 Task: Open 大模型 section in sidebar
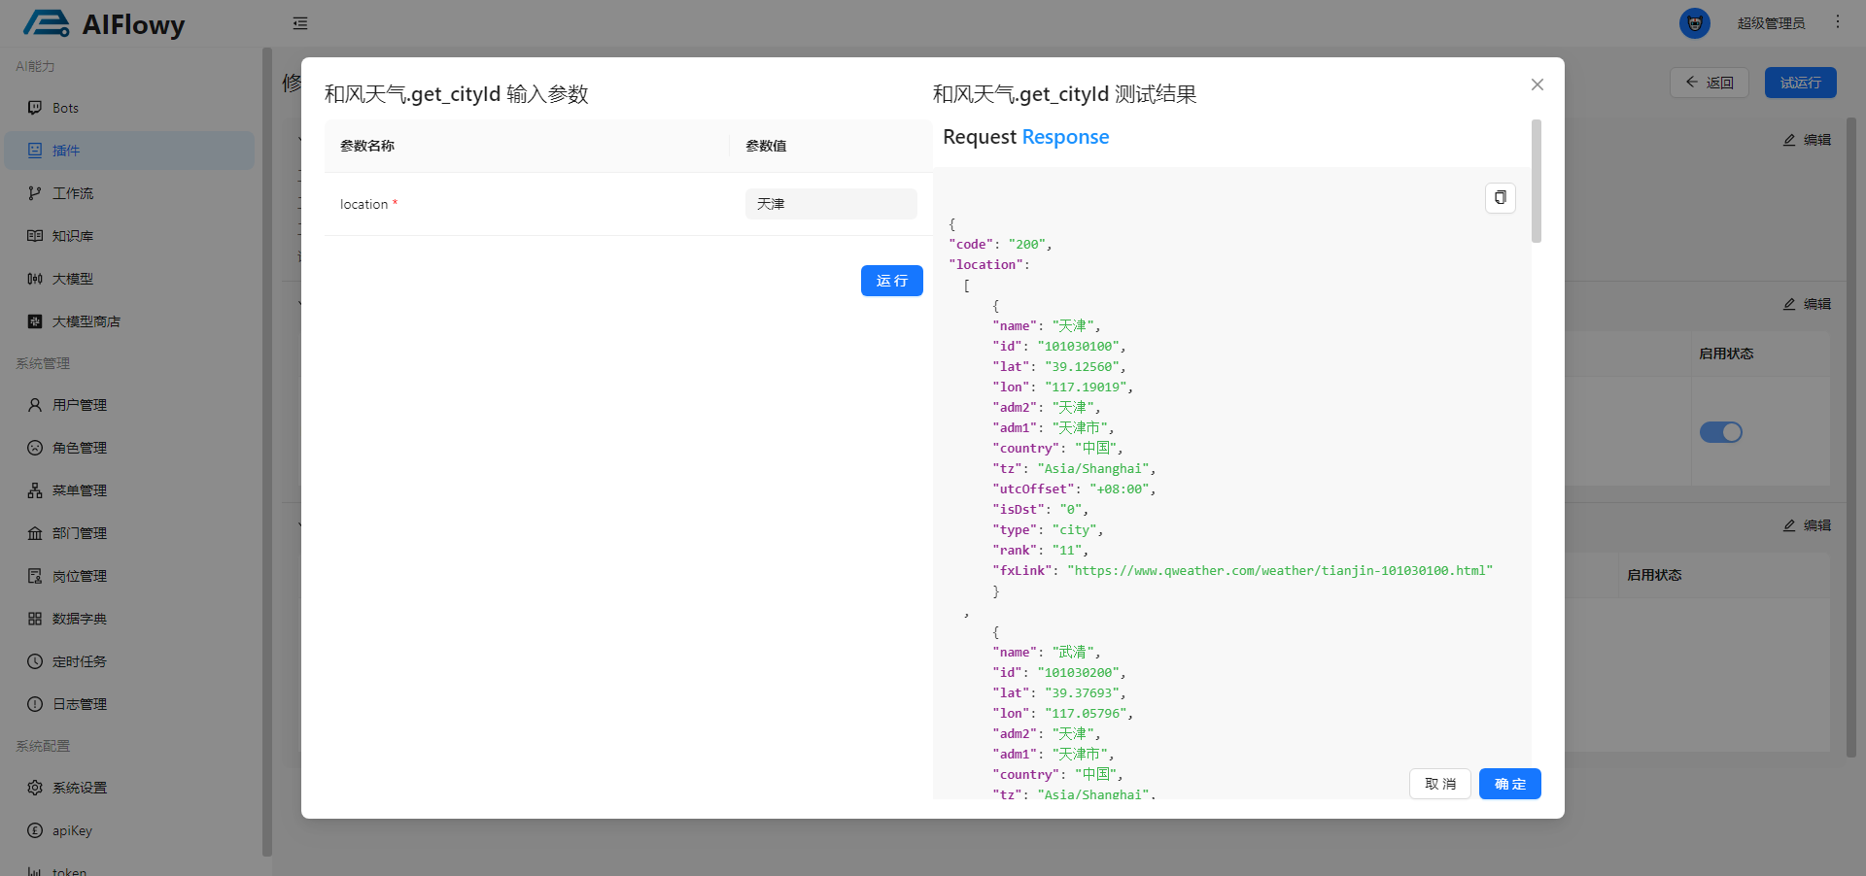[x=73, y=279]
